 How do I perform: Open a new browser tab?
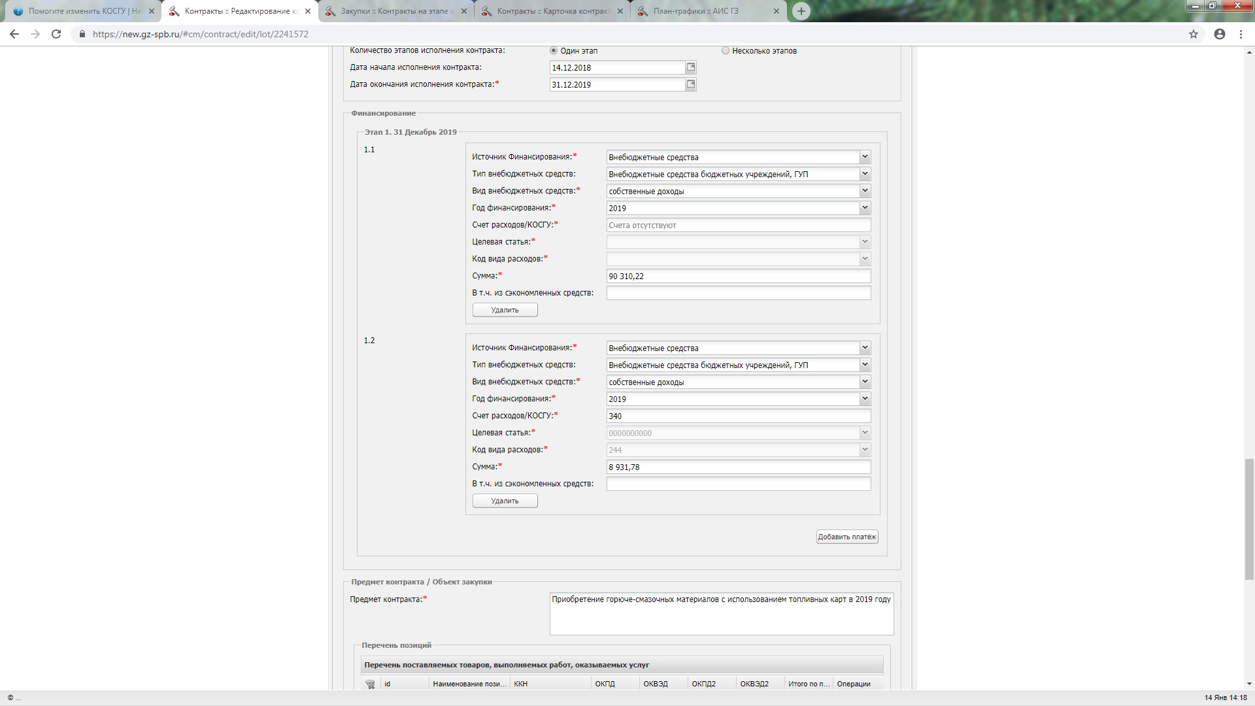tap(801, 11)
